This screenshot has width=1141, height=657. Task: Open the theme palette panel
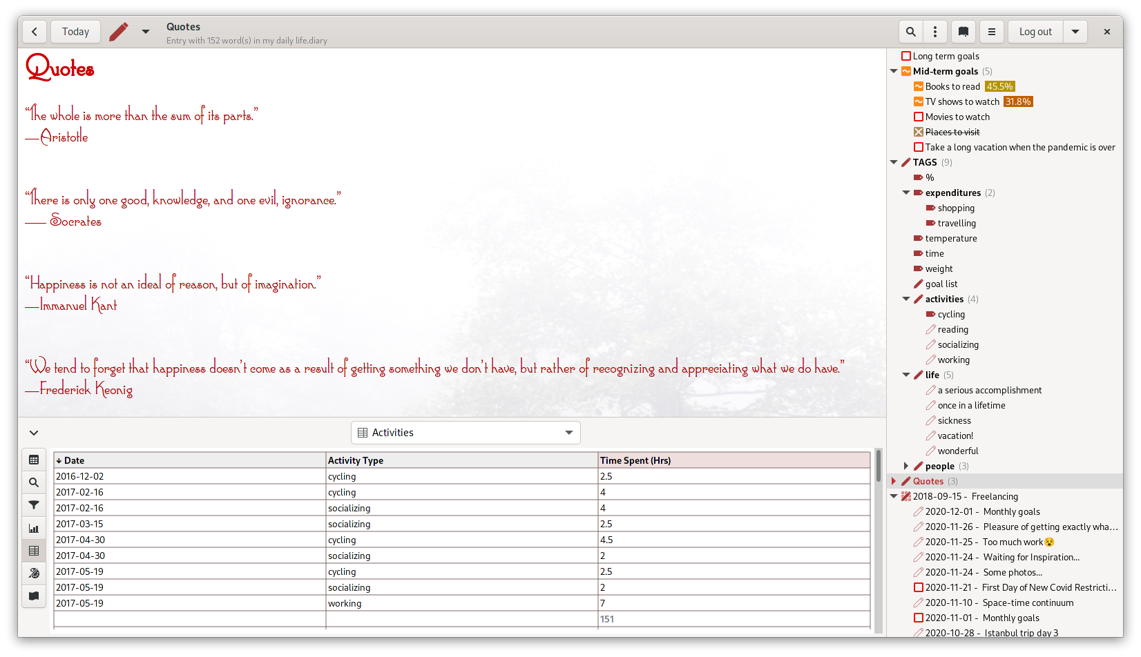click(x=34, y=573)
